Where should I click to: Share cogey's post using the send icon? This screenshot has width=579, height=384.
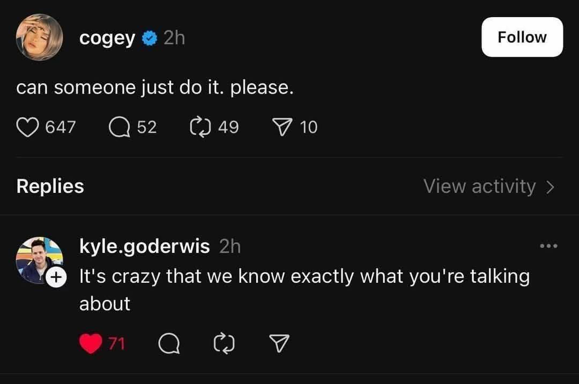pos(281,127)
